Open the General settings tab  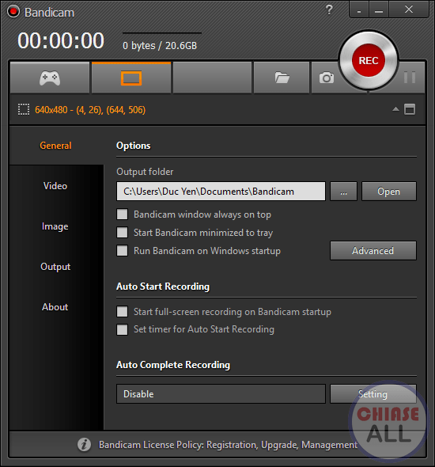click(55, 146)
